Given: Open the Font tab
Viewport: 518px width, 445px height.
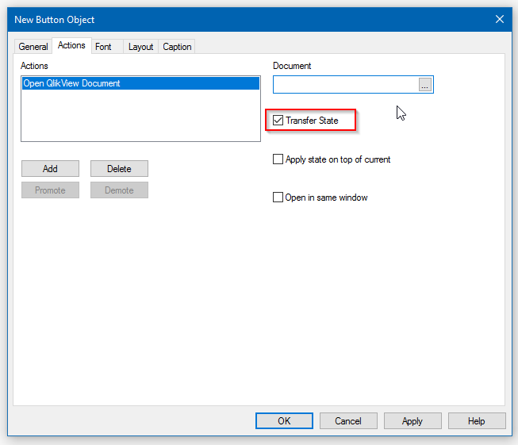Looking at the screenshot, I should pyautogui.click(x=103, y=47).
